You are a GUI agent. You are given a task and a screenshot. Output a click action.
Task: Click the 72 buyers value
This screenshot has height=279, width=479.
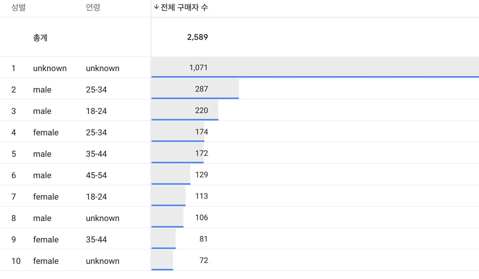[x=203, y=260]
